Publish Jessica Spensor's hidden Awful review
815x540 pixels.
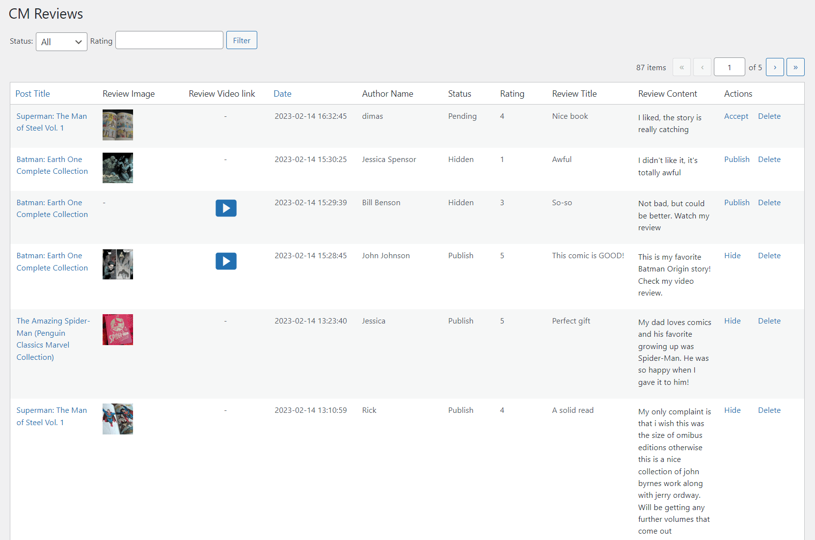736,160
